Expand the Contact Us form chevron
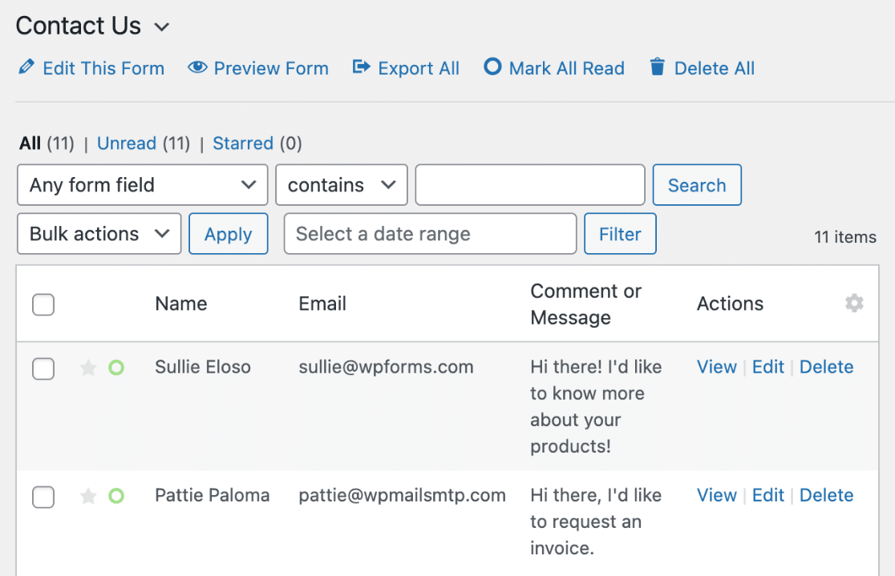The image size is (895, 576). click(x=162, y=27)
